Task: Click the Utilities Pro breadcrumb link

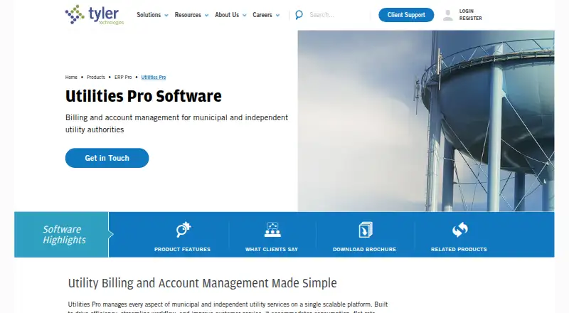Action: (154, 78)
